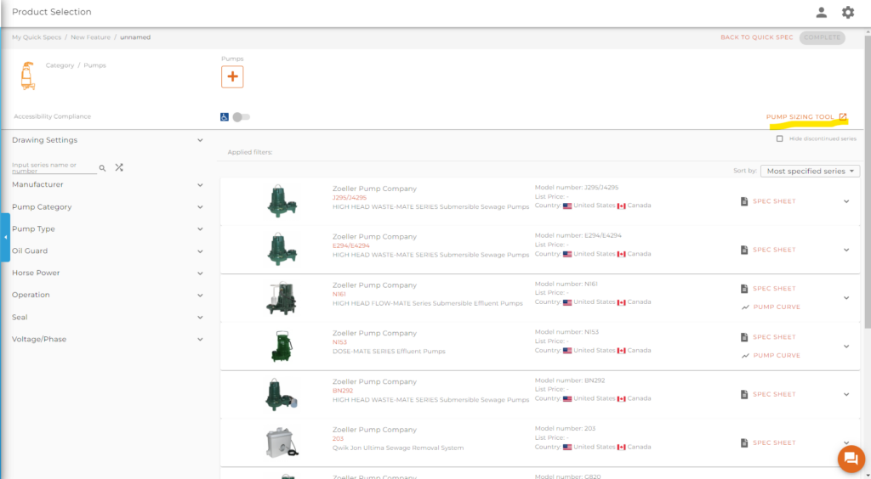
Task: Click the BN292 pump thumbnail image
Action: (x=282, y=395)
